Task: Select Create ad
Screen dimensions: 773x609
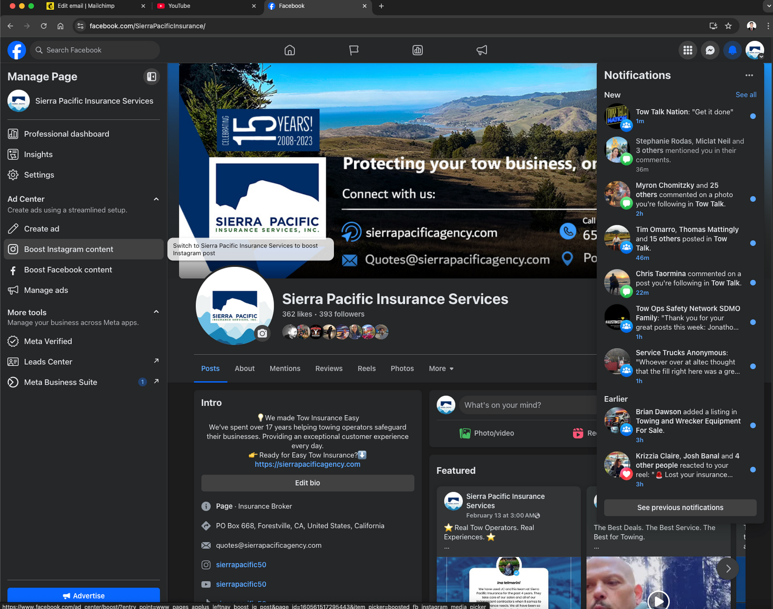Action: pyautogui.click(x=83, y=229)
